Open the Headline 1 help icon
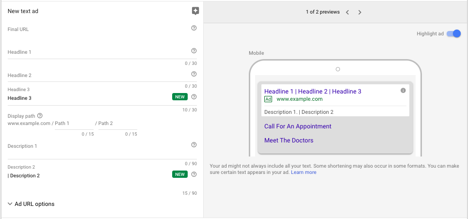468x219 pixels. click(194, 51)
